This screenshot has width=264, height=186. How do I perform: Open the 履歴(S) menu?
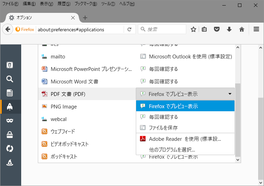click(x=64, y=4)
